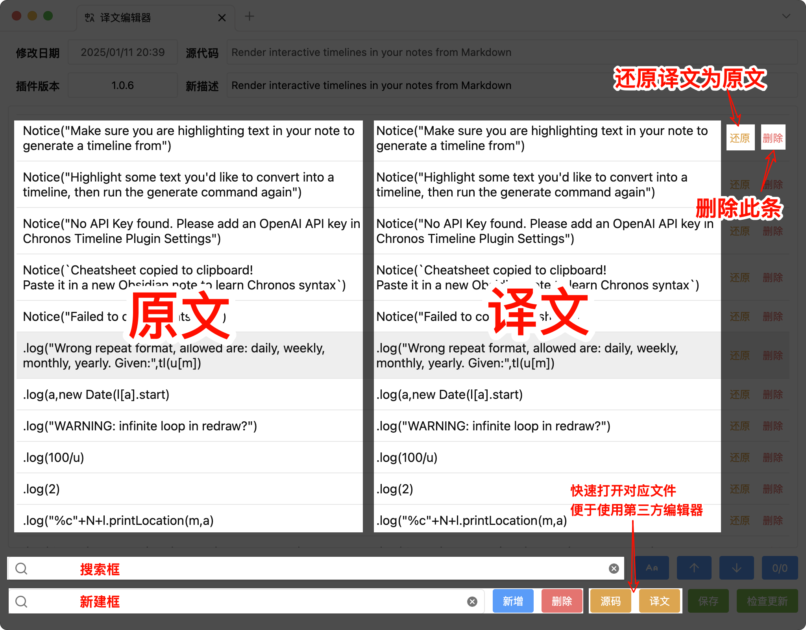Viewport: 806px width, 630px height.
Task: Click the 检查更新 button
Action: pos(767,601)
